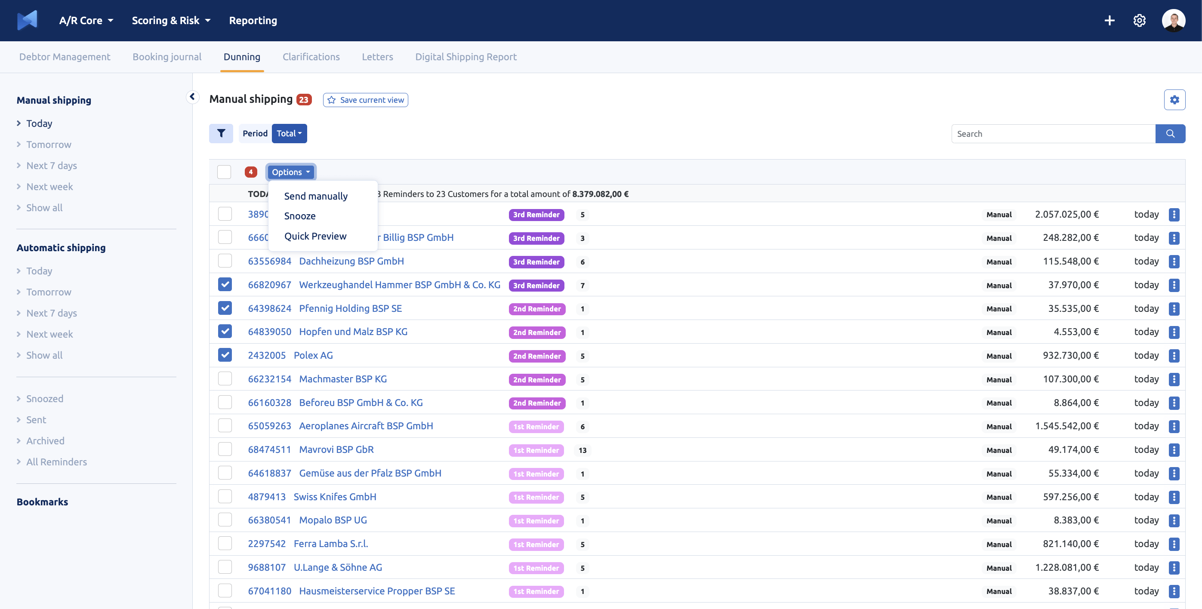Collapse sidebar with the chevron arrow
Image resolution: width=1202 pixels, height=609 pixels.
click(192, 97)
